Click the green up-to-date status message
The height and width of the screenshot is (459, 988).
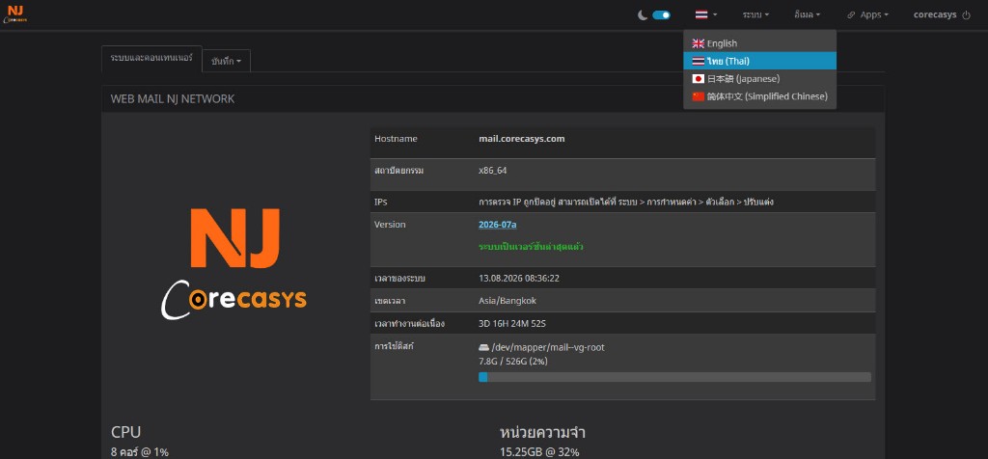click(x=532, y=247)
